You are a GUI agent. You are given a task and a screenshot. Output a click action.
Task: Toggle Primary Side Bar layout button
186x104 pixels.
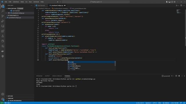(x=167, y=2)
